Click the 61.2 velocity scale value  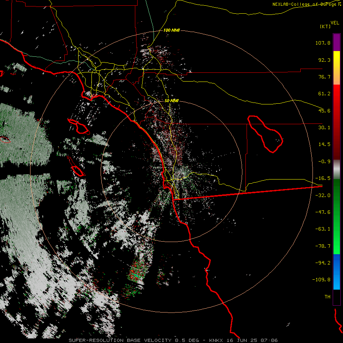pyautogui.click(x=324, y=94)
